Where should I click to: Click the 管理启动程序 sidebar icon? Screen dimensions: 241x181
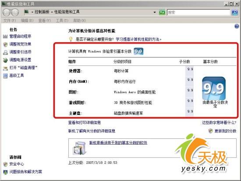(5, 36)
